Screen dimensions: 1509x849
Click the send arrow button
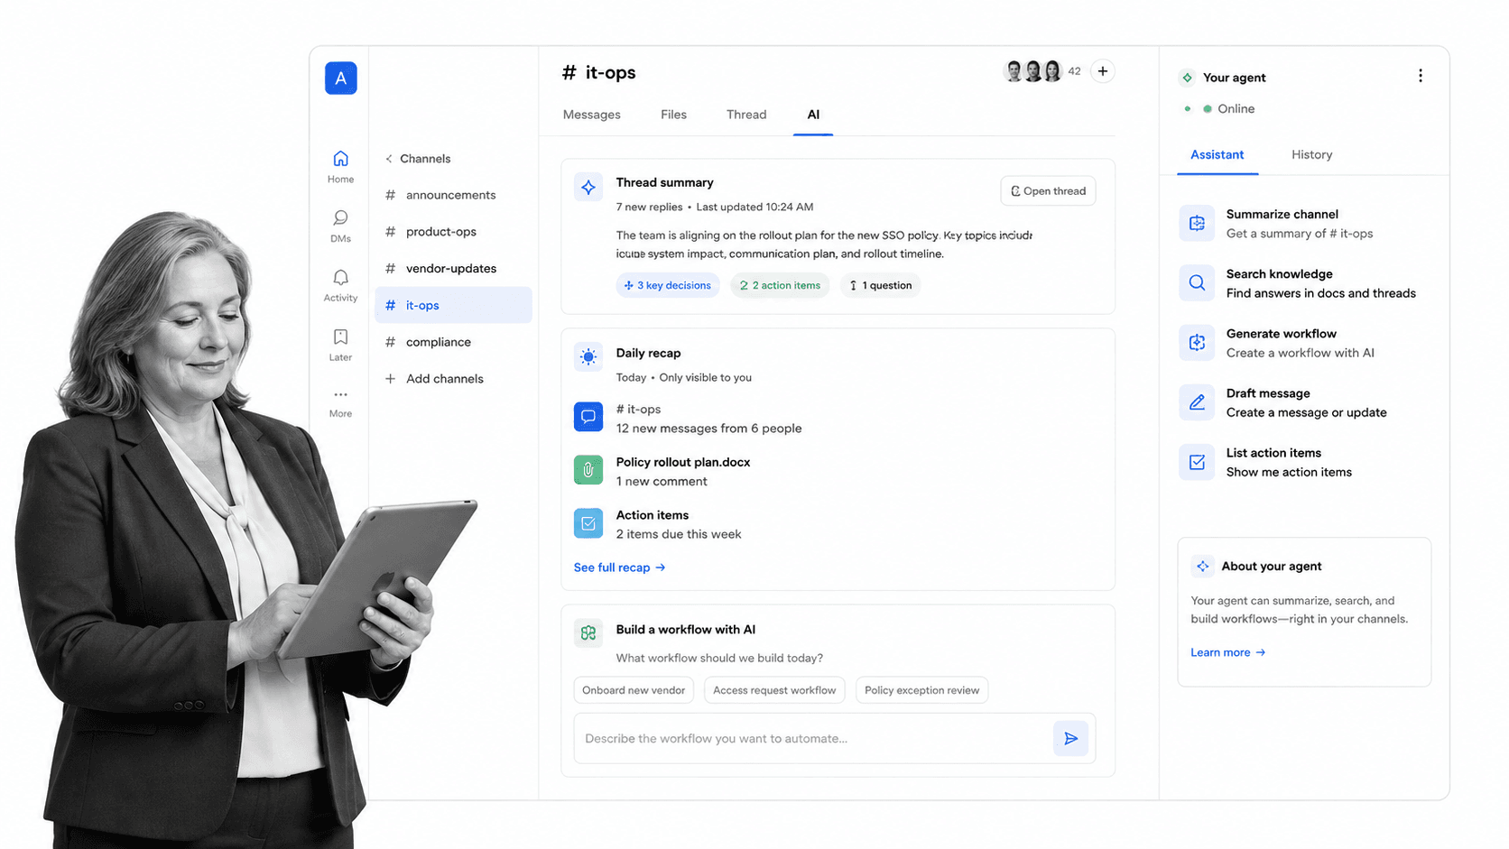(1070, 739)
